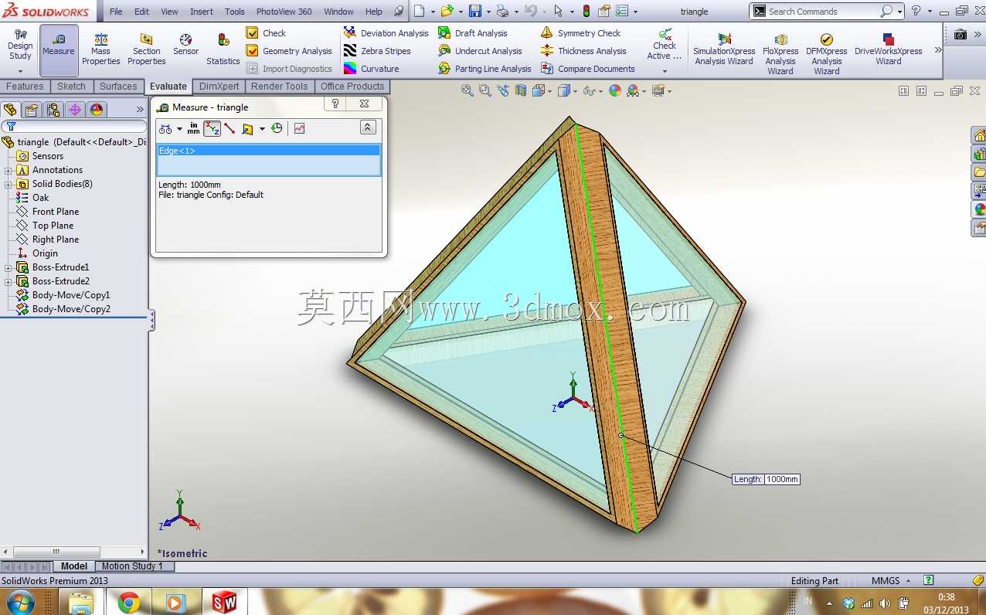
Task: Run Draft Analysis
Action: pos(472,33)
